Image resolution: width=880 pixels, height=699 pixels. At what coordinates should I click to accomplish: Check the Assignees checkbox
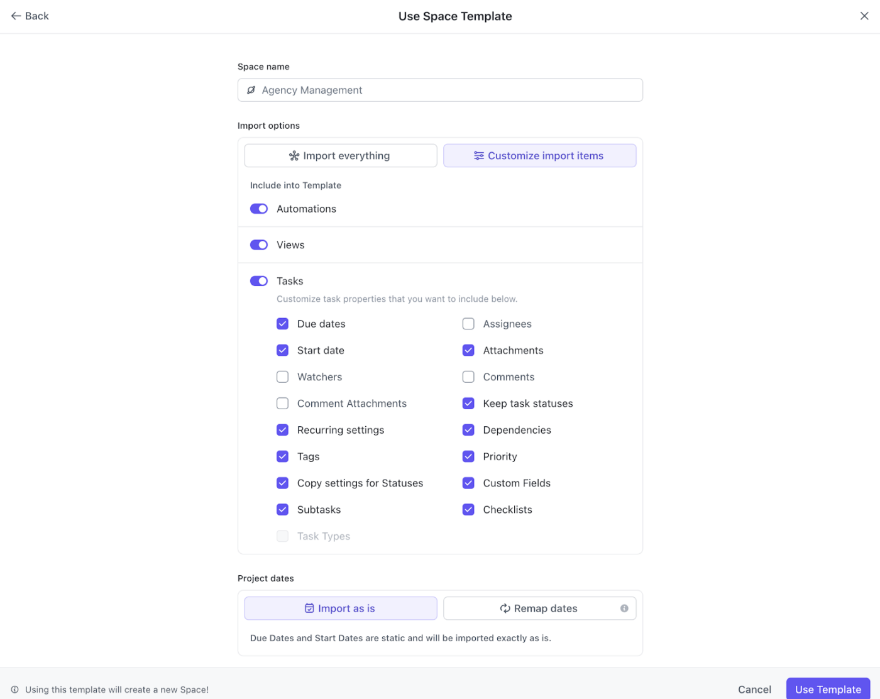click(x=468, y=324)
